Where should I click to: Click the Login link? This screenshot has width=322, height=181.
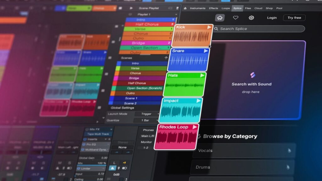point(272,18)
